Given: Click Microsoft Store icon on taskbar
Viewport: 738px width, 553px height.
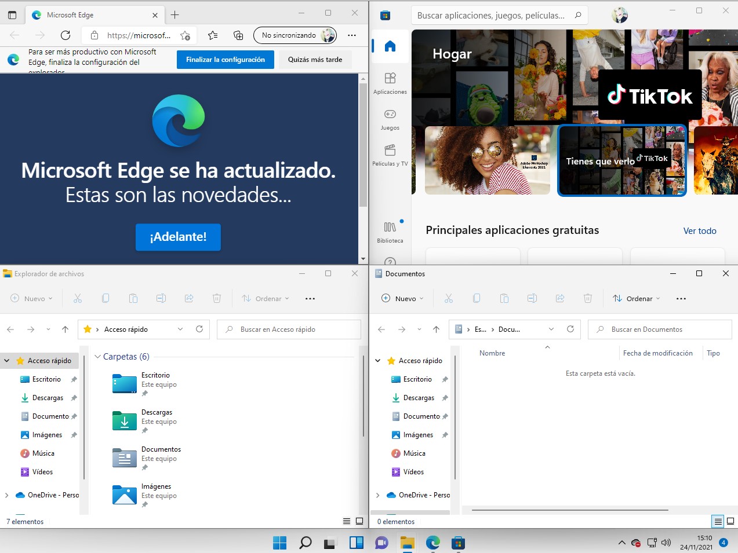Looking at the screenshot, I should (458, 543).
